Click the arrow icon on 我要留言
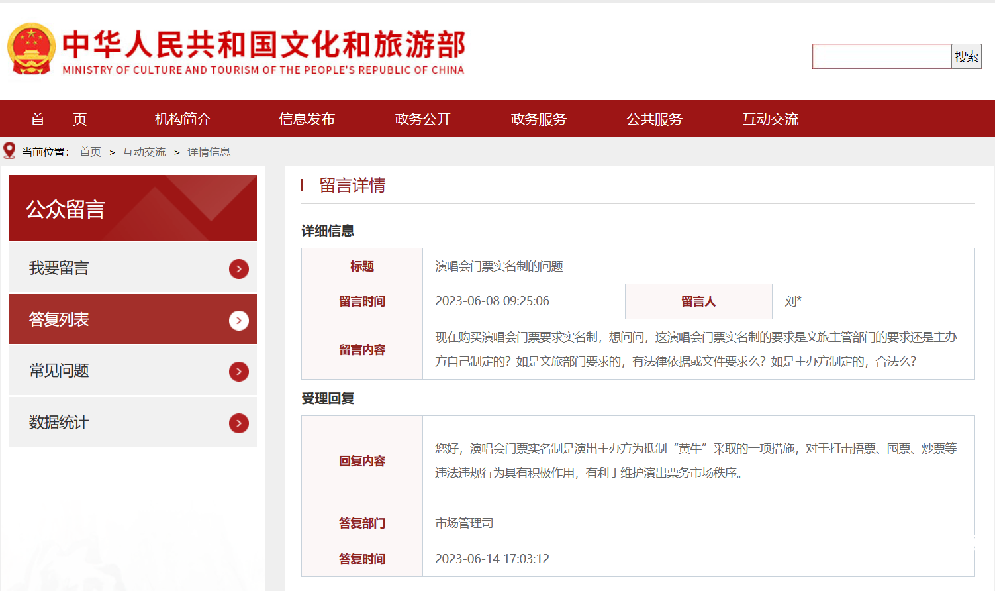 (x=239, y=269)
